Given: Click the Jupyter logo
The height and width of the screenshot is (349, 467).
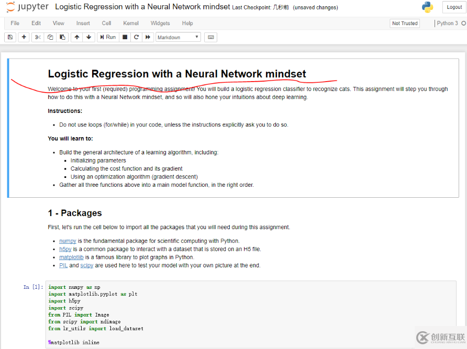Looking at the screenshot, I should pyautogui.click(x=27, y=7).
